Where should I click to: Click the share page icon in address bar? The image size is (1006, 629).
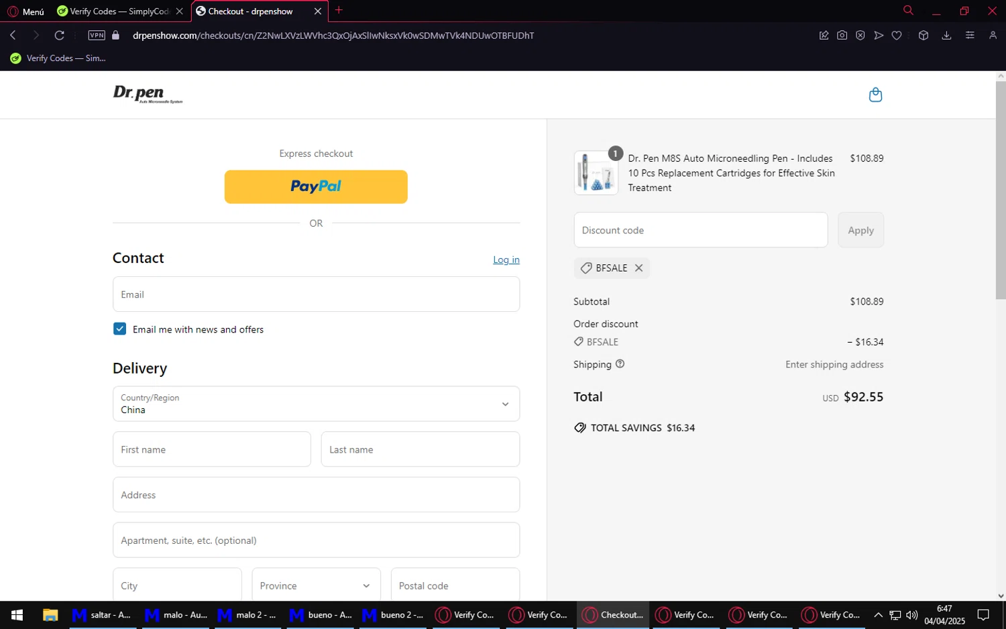coord(824,35)
